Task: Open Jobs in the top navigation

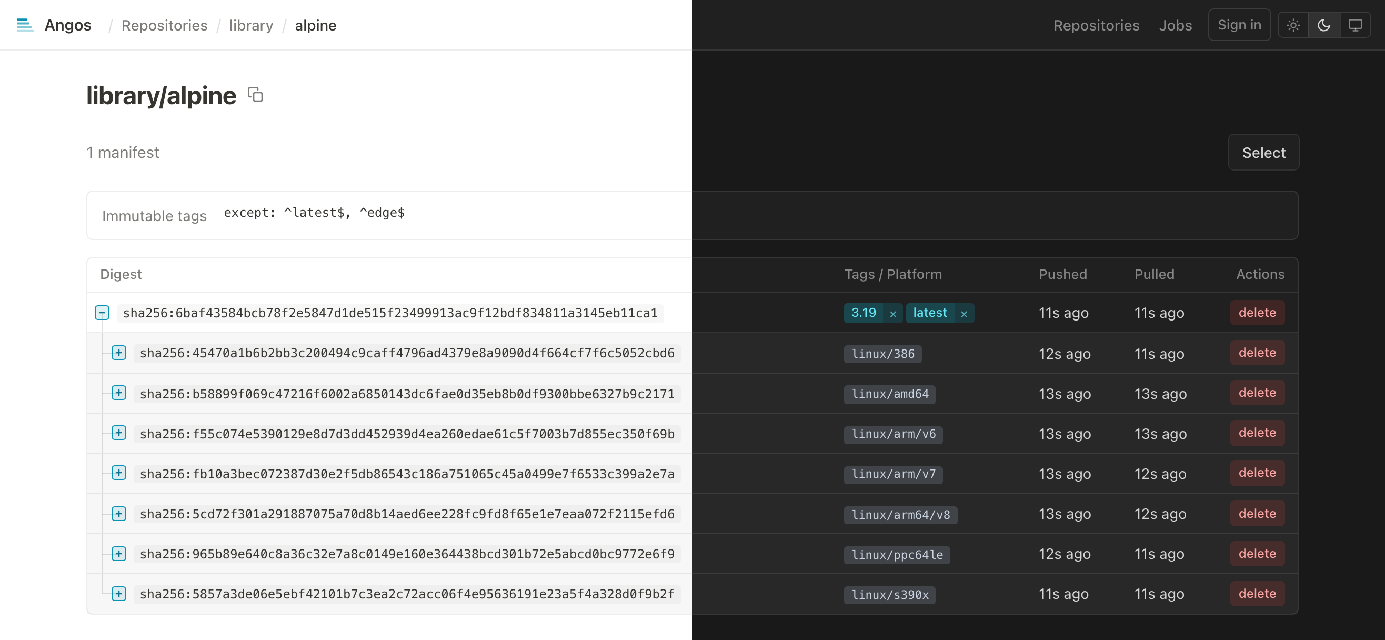Action: [1176, 25]
